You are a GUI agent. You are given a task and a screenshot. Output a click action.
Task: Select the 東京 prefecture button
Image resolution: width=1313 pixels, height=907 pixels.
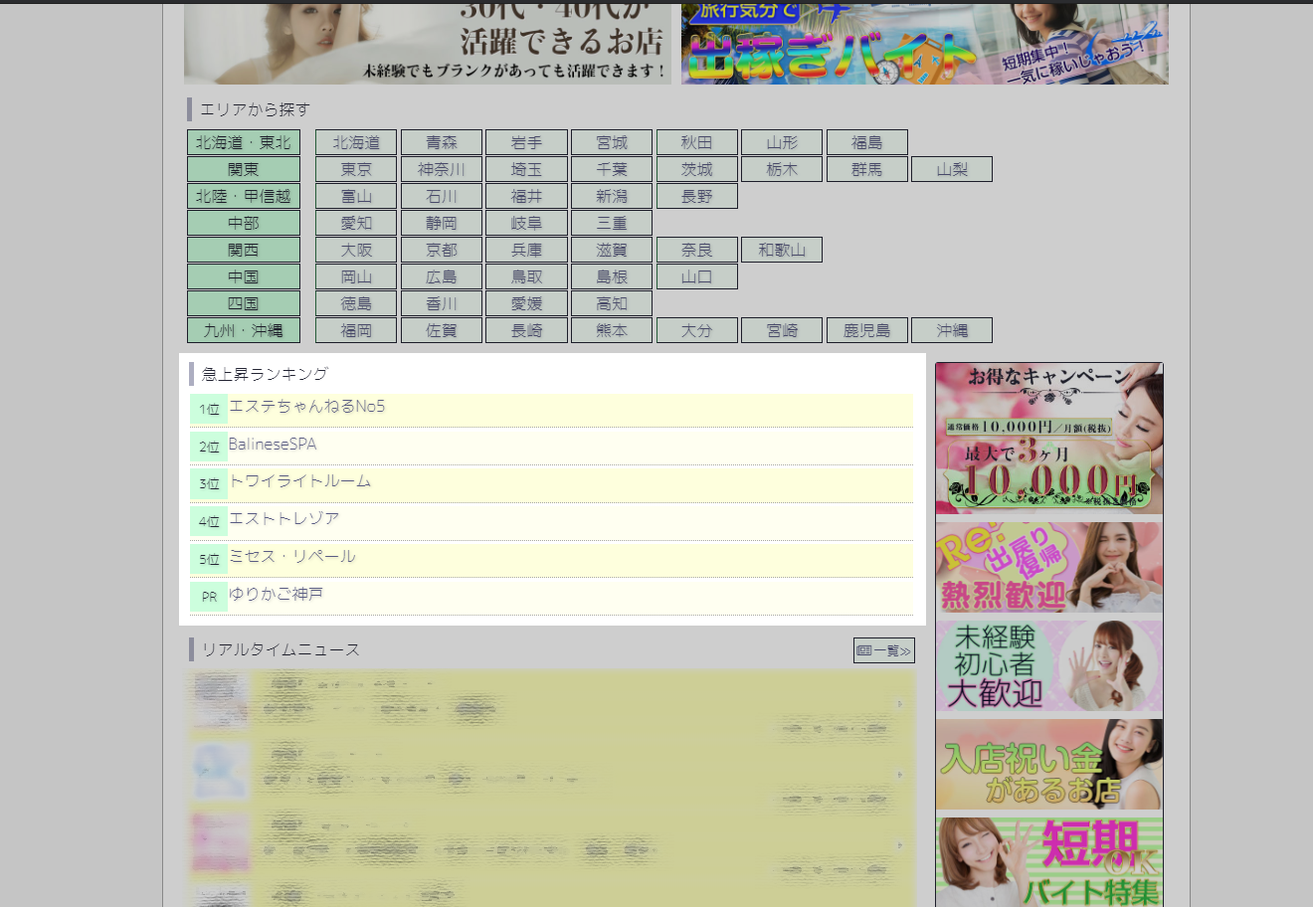coord(356,168)
